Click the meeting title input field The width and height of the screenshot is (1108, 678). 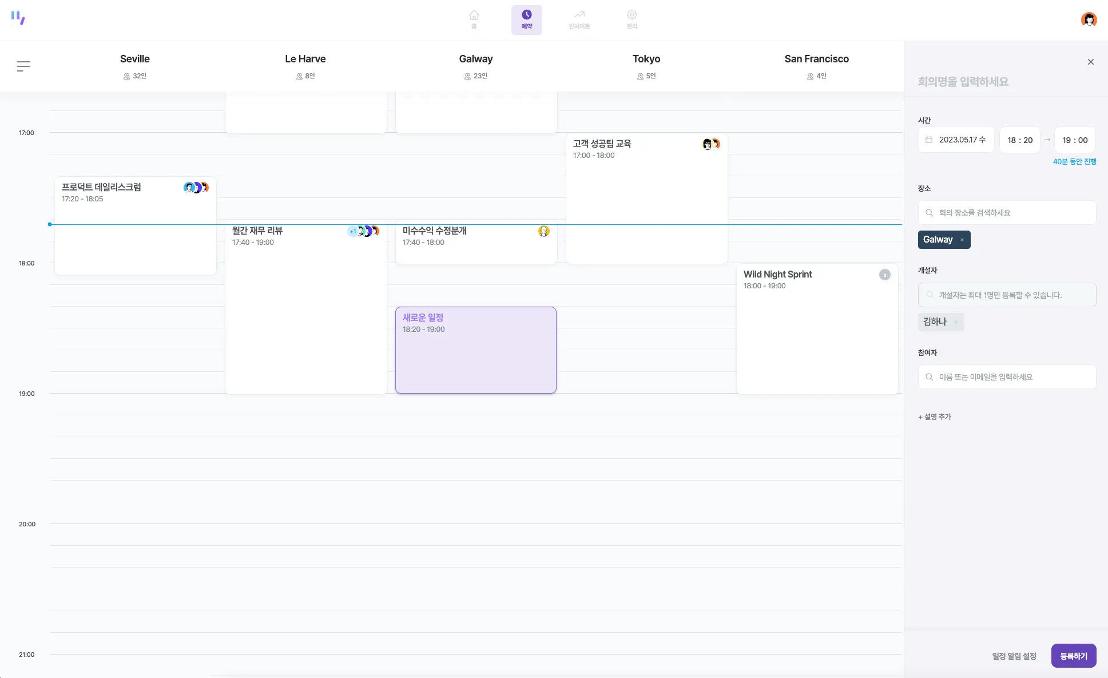tap(972, 82)
